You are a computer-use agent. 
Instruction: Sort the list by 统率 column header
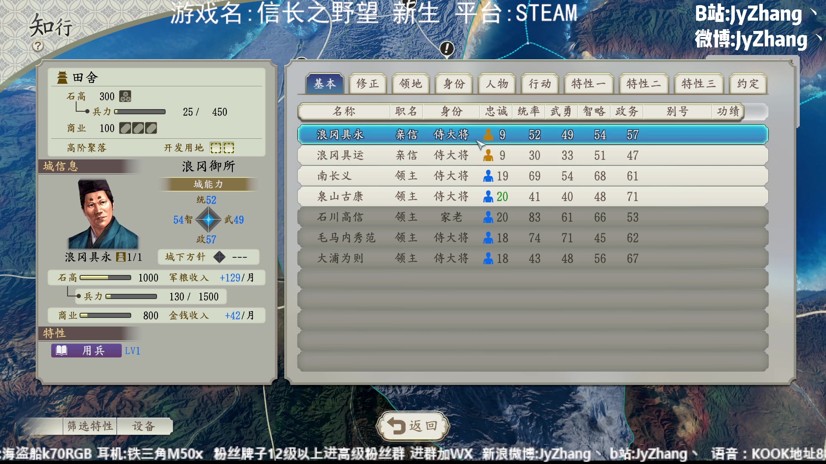pos(529,112)
